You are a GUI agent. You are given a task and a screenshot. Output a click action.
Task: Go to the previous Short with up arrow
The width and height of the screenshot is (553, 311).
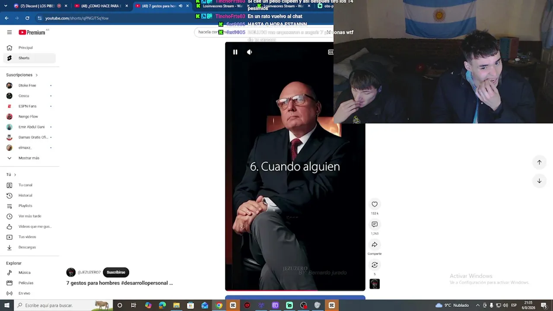pos(539,162)
